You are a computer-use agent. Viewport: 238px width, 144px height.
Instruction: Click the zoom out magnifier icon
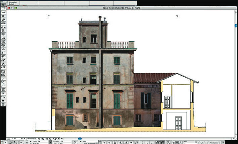[43, 138]
